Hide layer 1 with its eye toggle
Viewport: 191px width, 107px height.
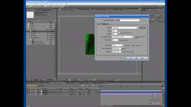(27, 90)
